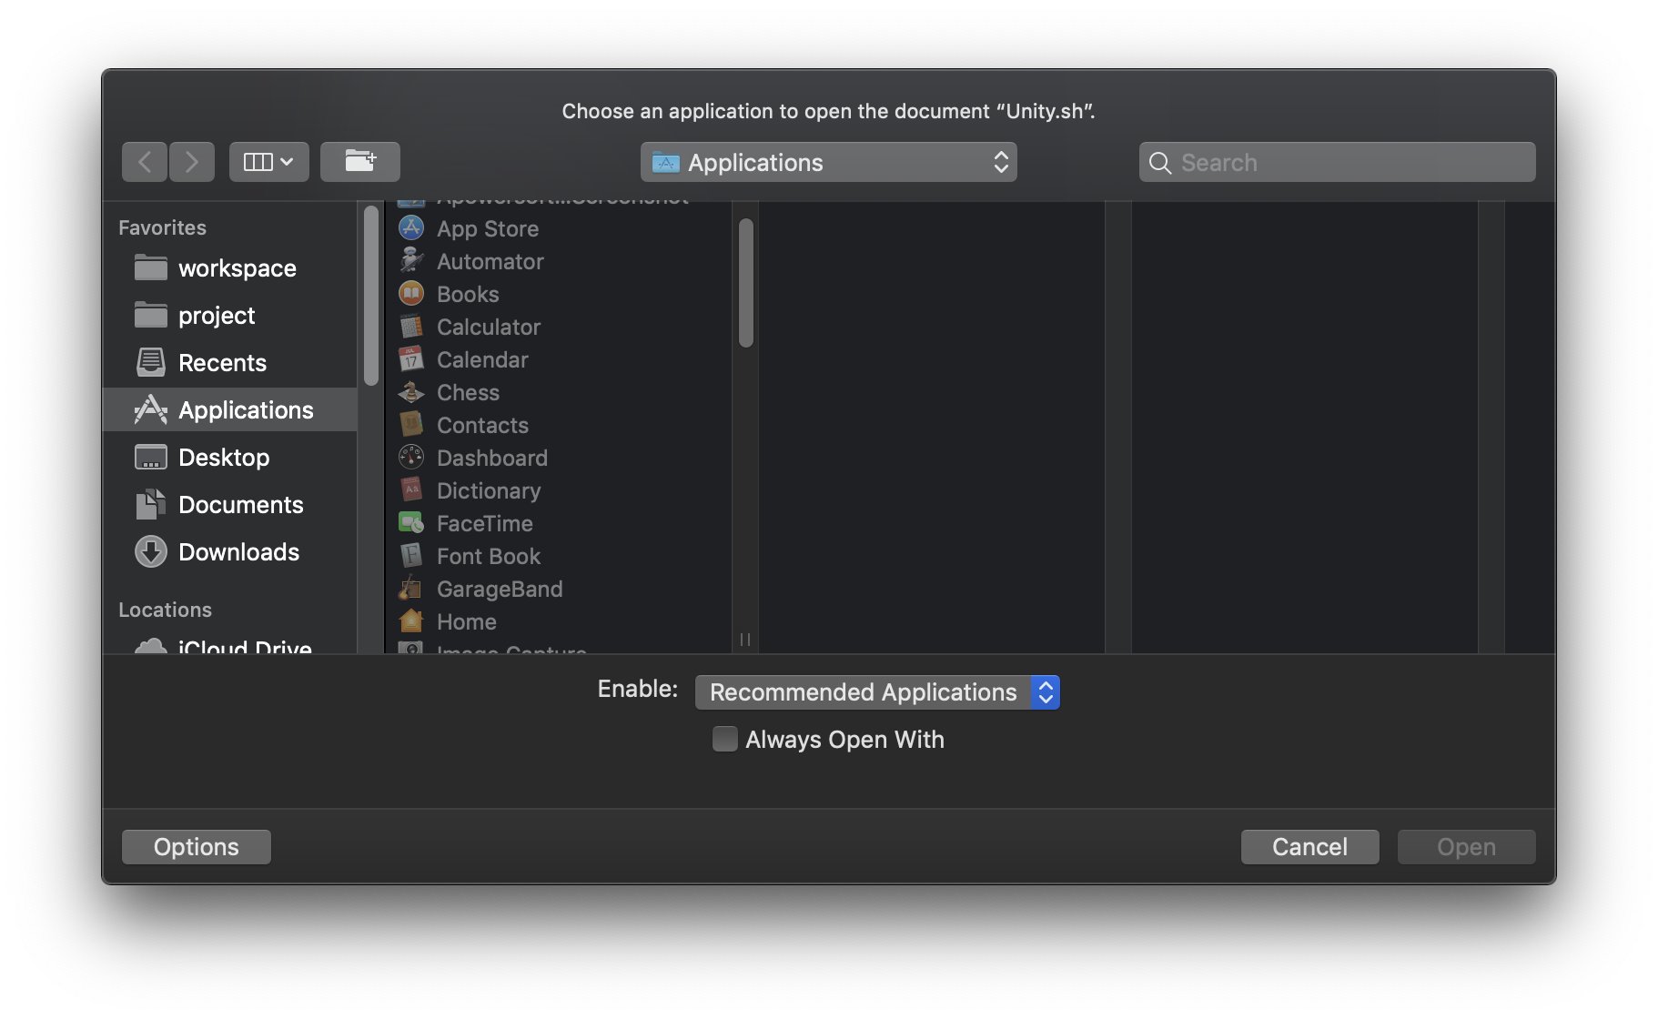Screen dimensions: 1658x1019
Task: Click the FaceTime app icon
Action: 411,522
